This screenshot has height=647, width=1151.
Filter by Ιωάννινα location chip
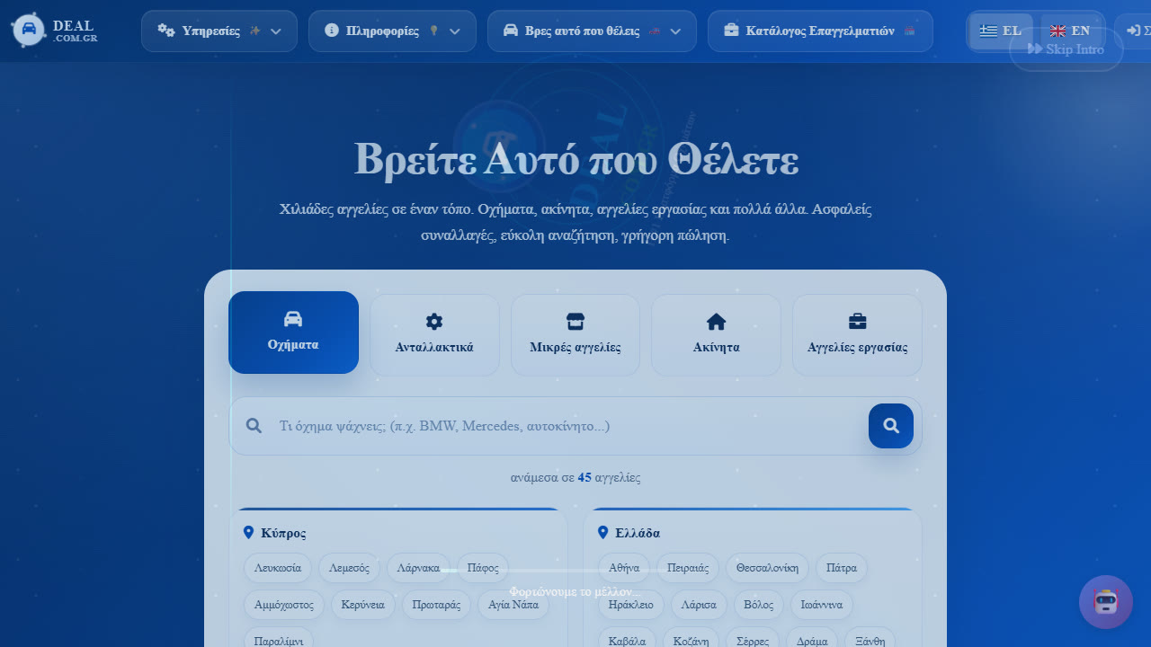(x=822, y=605)
